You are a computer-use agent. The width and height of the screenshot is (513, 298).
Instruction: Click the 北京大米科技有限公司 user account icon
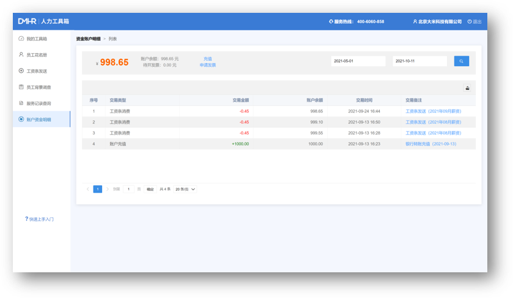[x=415, y=21]
